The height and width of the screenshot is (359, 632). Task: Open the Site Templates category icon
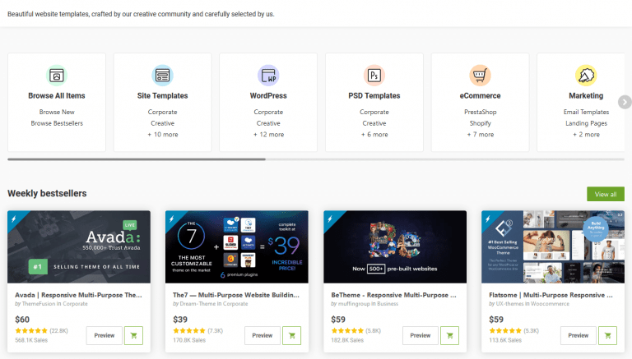click(162, 76)
